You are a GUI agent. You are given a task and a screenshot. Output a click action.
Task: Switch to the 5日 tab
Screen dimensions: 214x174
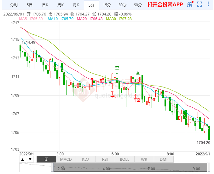tap(30, 5)
